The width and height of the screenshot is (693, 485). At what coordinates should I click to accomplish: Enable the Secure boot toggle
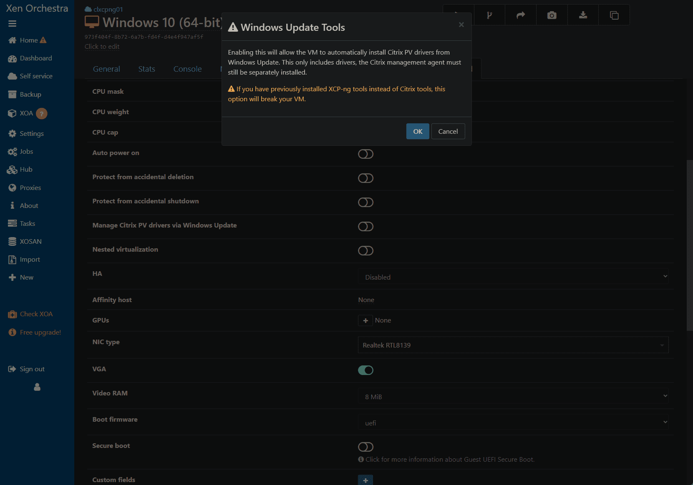point(365,447)
